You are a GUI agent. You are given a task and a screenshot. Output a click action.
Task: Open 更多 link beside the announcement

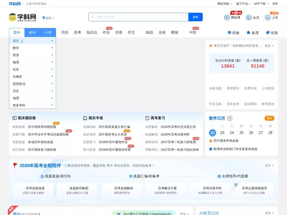269,46
